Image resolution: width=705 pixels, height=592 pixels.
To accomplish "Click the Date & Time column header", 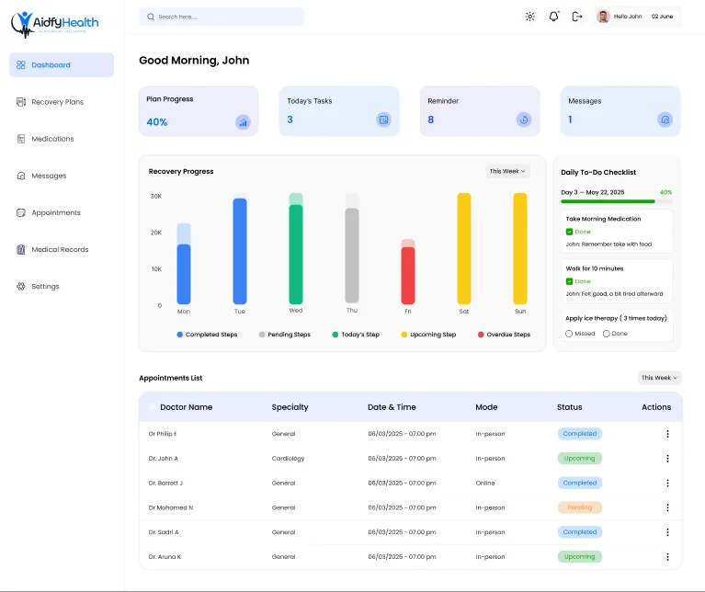I will 392,407.
